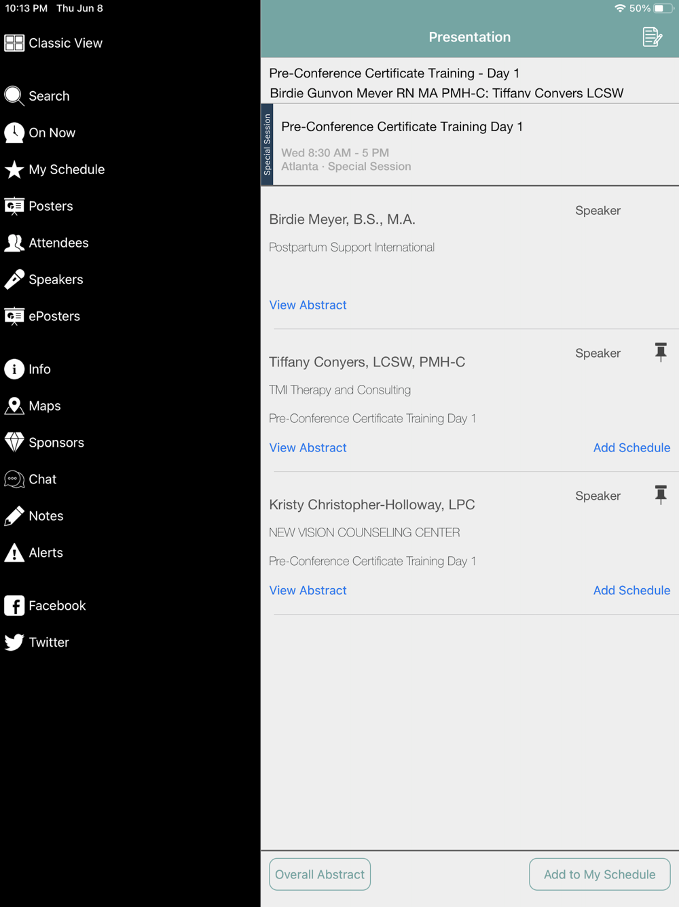679x907 pixels.
Task: View Abstract for Kristy Christopher-Holloway
Action: 308,591
